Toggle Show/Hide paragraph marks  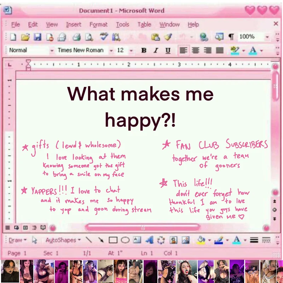tap(231, 37)
